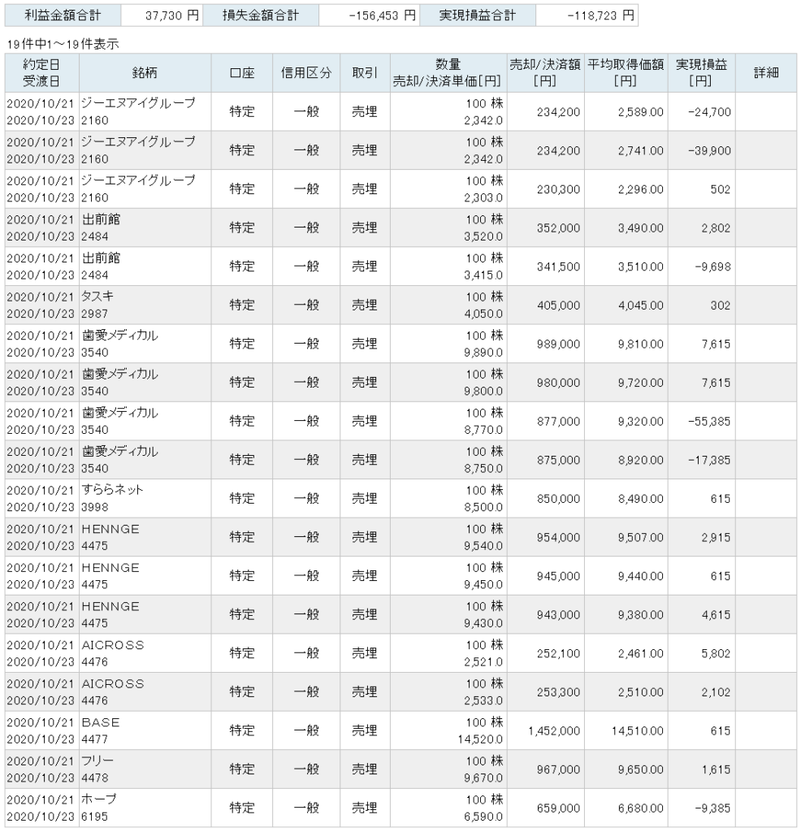Select the 2,510.00 average cost cell
Screen dimensions: 801x832
pyautogui.click(x=626, y=693)
